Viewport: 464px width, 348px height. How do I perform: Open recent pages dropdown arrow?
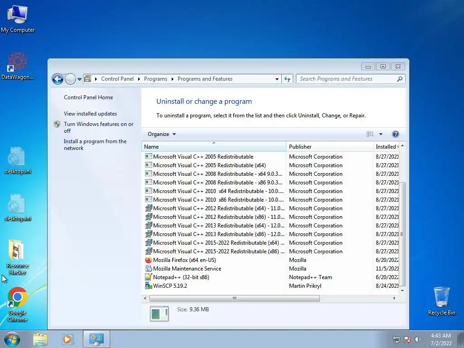pyautogui.click(x=79, y=79)
